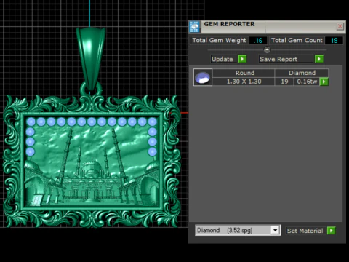This screenshot has height=262, width=349.
Task: Open the Diamond material dropdown
Action: [x=238, y=230]
